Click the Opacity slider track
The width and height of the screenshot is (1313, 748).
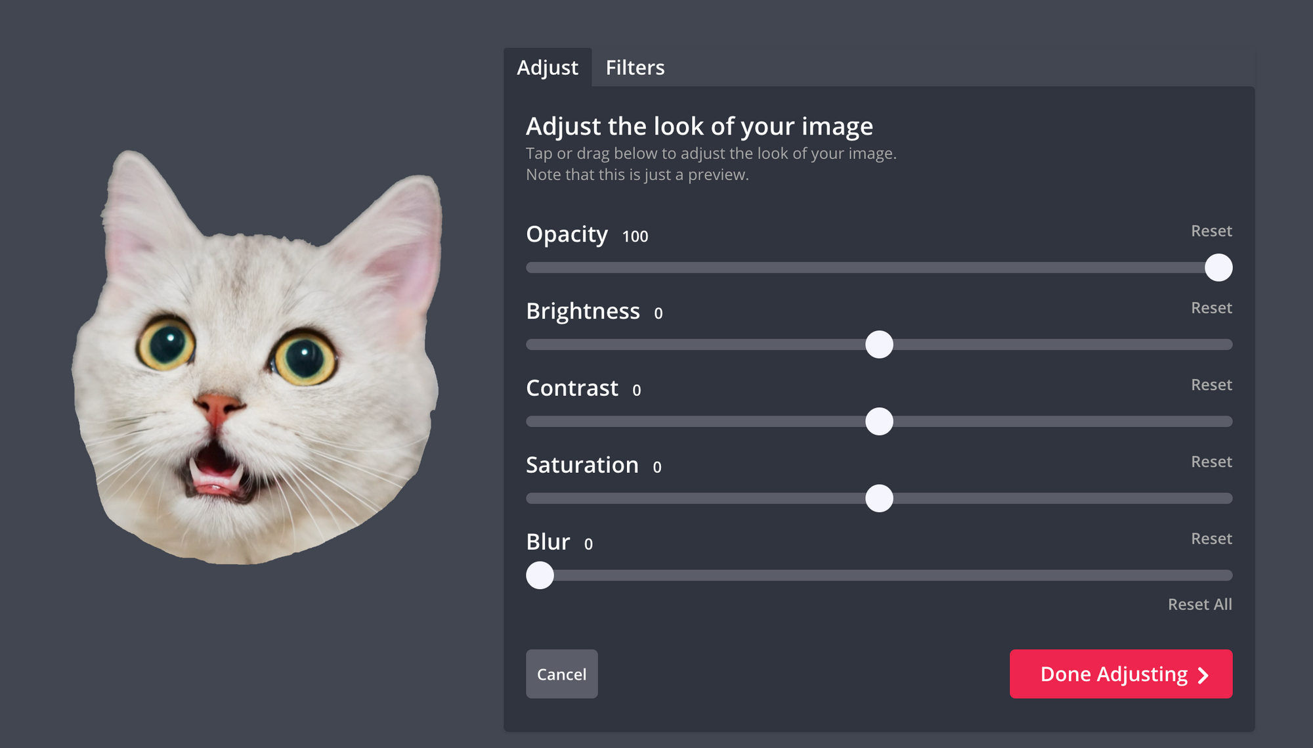[x=853, y=267]
